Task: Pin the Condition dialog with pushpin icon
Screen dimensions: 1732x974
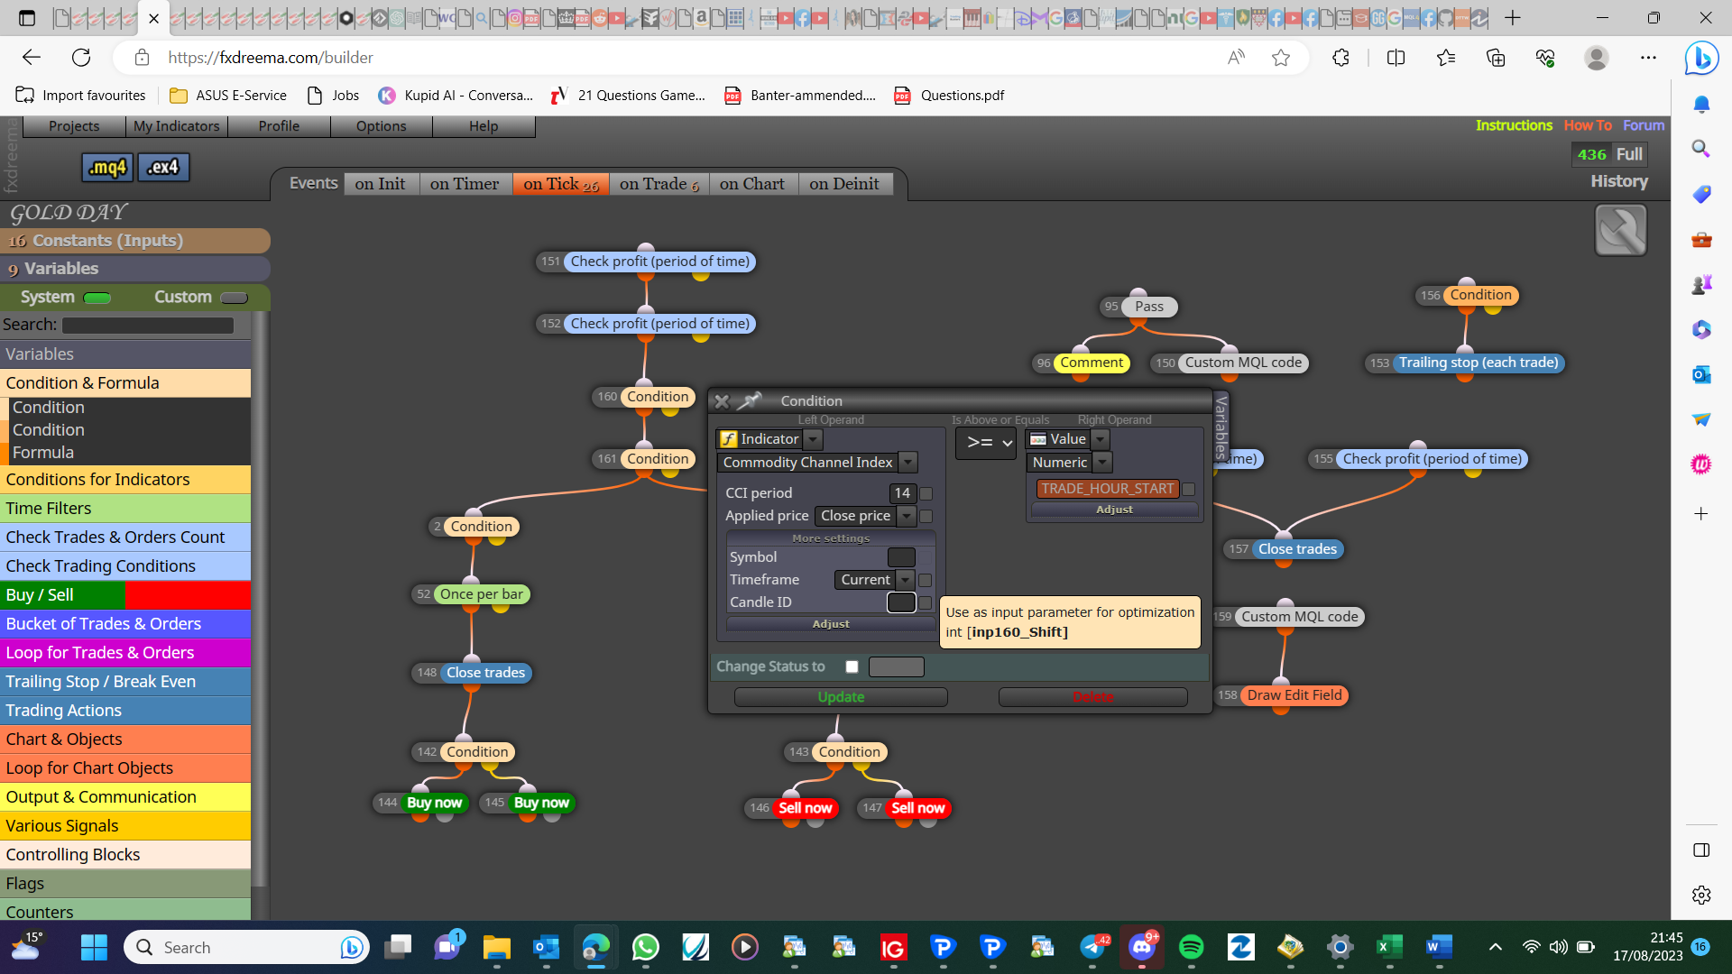Action: (x=750, y=400)
